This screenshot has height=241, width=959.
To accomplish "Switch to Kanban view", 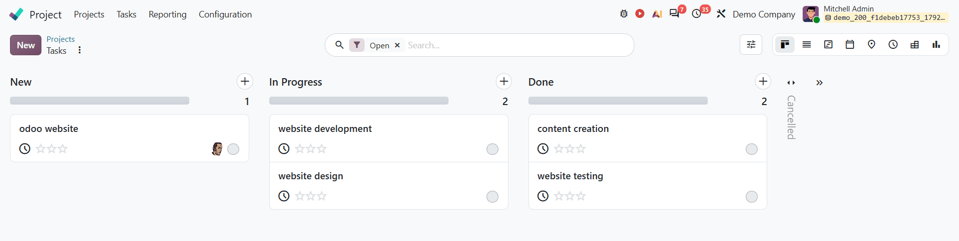I will (785, 45).
